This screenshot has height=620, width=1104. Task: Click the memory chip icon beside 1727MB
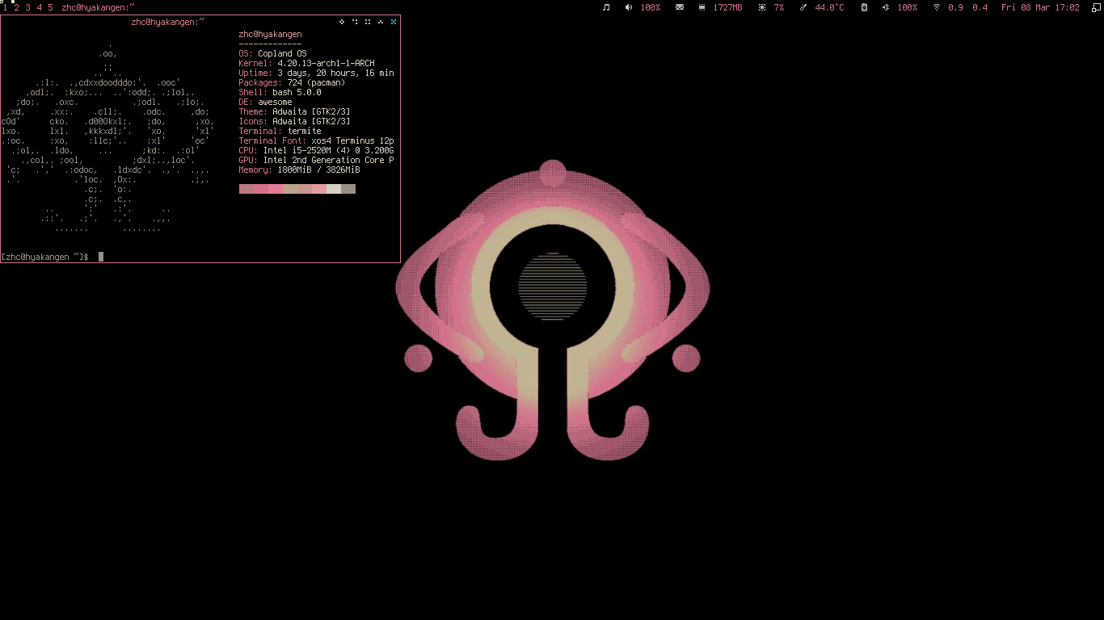[x=702, y=7]
